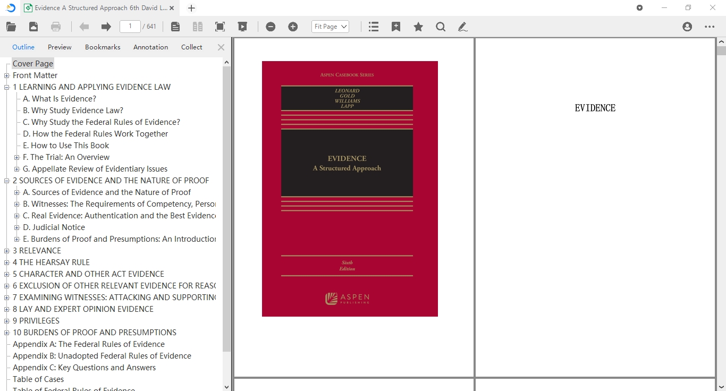726x391 pixels.
Task: Zoom in with the plus icon
Action: pos(293,27)
